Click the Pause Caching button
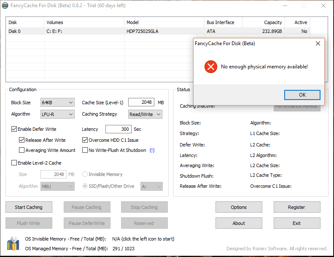This screenshot has height=257, width=334. coord(87,207)
